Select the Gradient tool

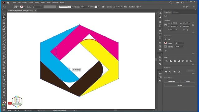4,71
